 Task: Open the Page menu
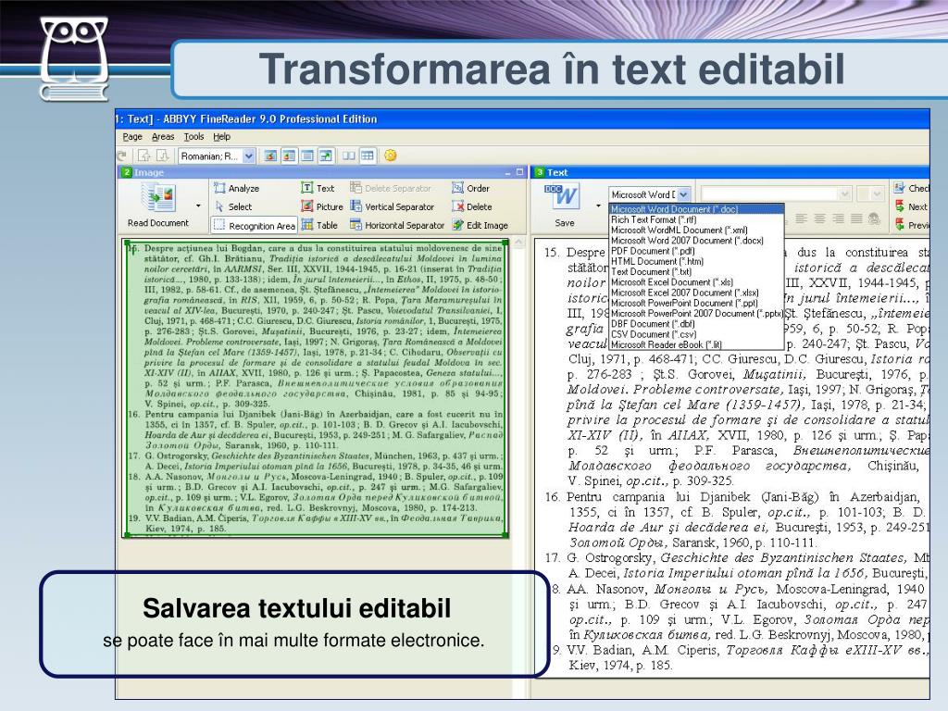[132, 137]
